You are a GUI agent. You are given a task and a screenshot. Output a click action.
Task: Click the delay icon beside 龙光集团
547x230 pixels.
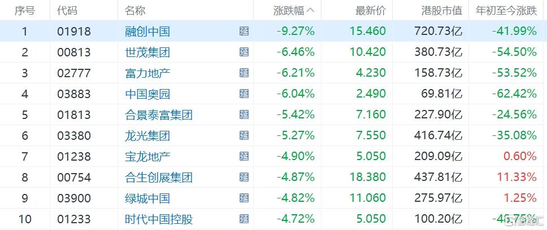(244, 136)
